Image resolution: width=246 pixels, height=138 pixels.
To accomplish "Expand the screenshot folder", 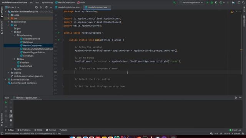I will coord(8,22).
